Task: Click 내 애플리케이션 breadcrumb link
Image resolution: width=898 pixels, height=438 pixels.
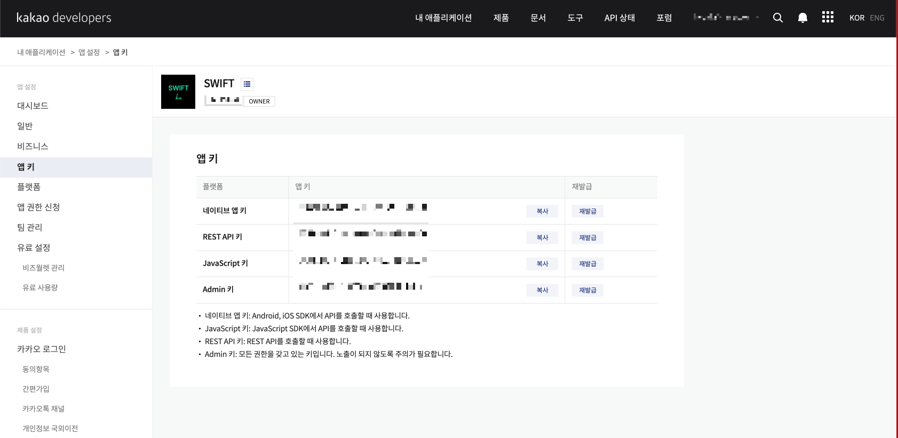Action: tap(41, 52)
